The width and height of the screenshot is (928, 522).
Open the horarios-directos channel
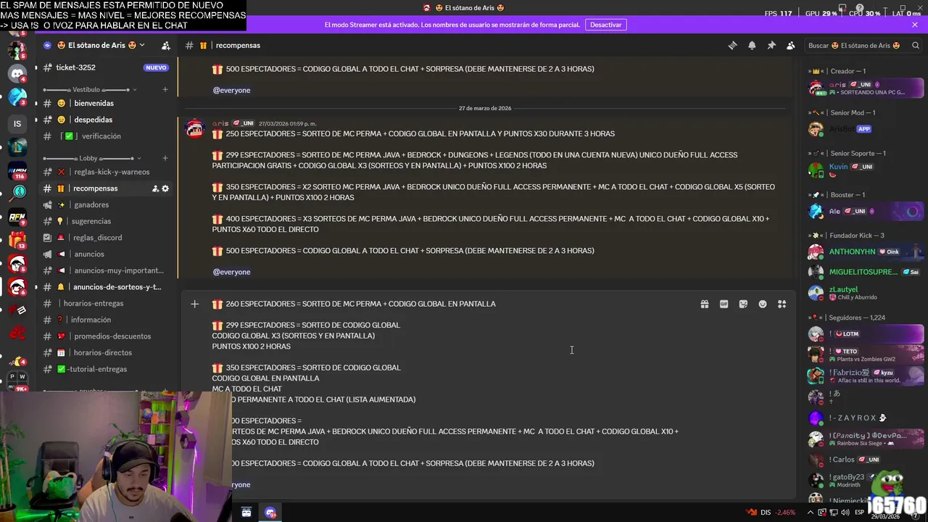coord(107,353)
